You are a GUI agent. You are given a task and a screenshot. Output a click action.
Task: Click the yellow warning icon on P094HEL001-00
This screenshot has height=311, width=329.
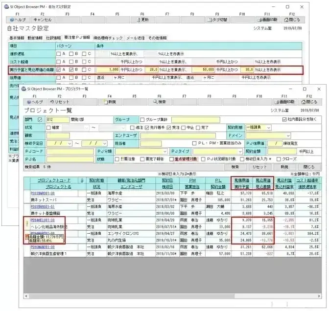(x=27, y=223)
